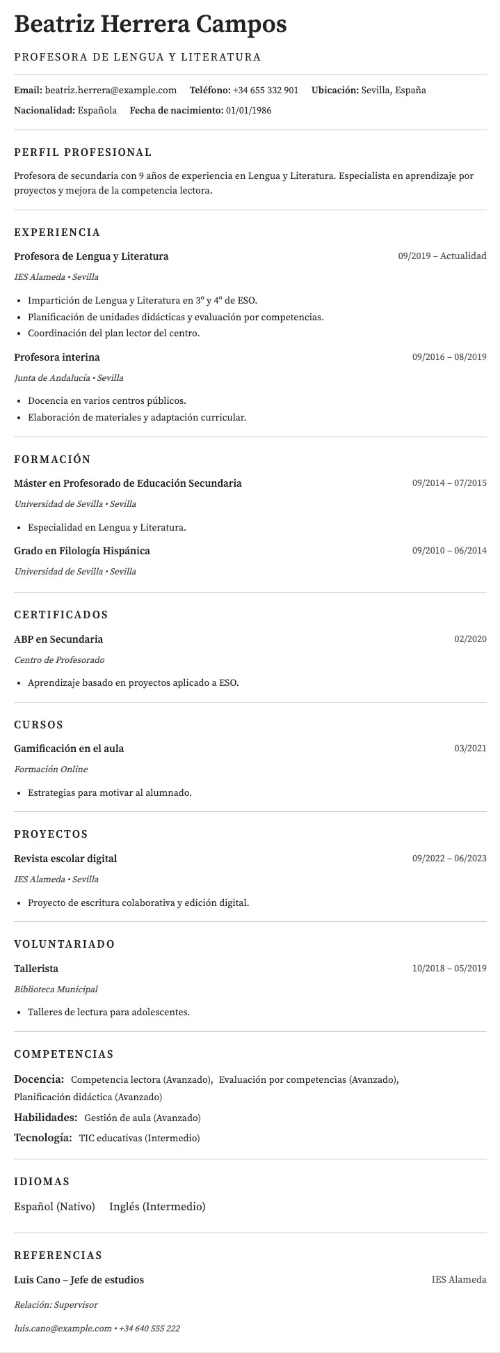Click the Grado en Filología Hispánica entry
The image size is (500, 1353).
click(x=82, y=551)
